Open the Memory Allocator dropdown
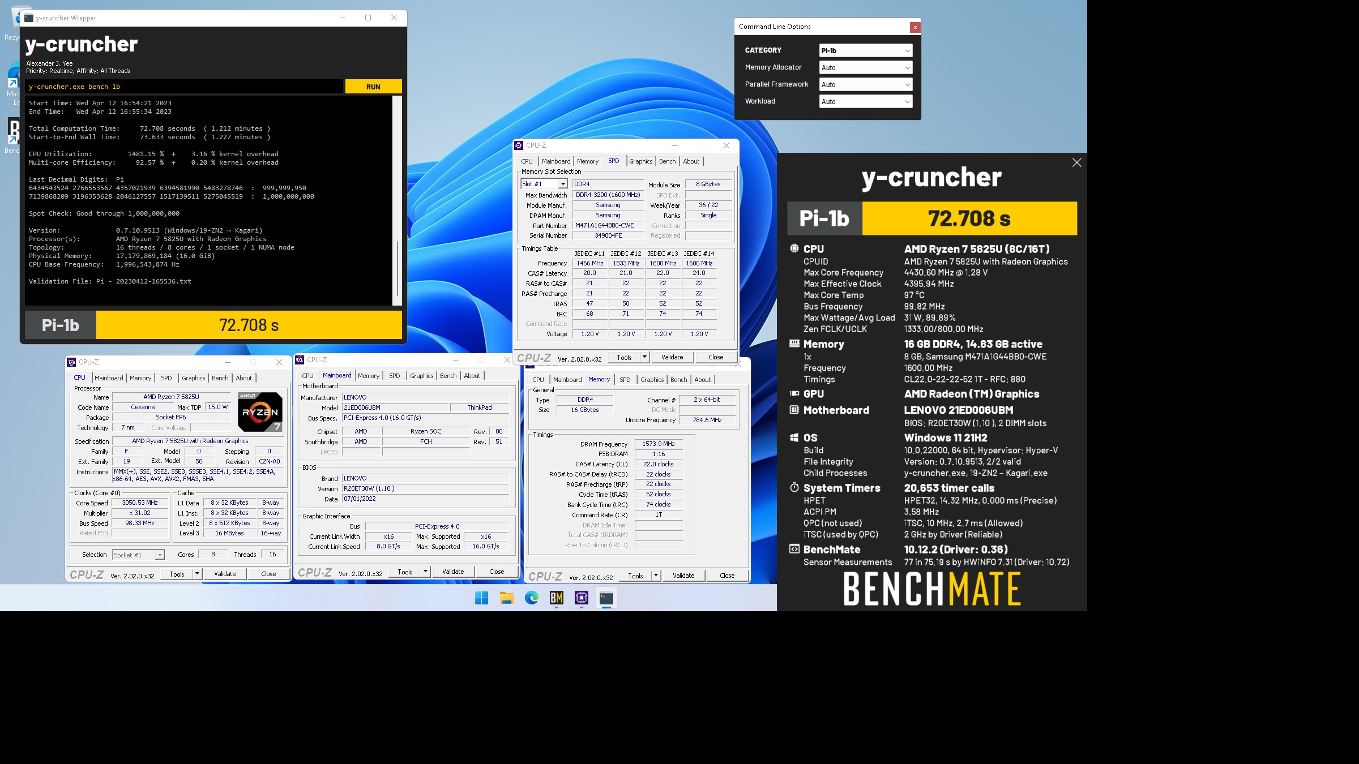Viewport: 1359px width, 764px height. tap(865, 67)
